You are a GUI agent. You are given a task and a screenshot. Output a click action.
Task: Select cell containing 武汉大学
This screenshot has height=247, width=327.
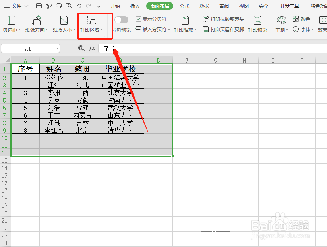(x=120, y=108)
